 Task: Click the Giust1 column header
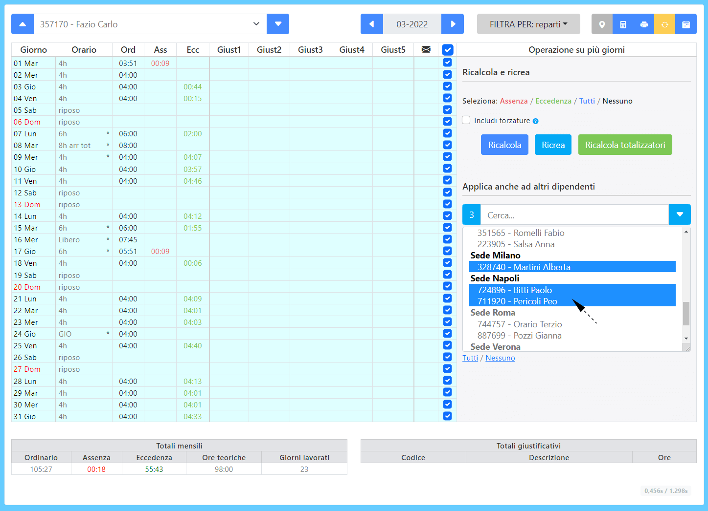pos(229,49)
